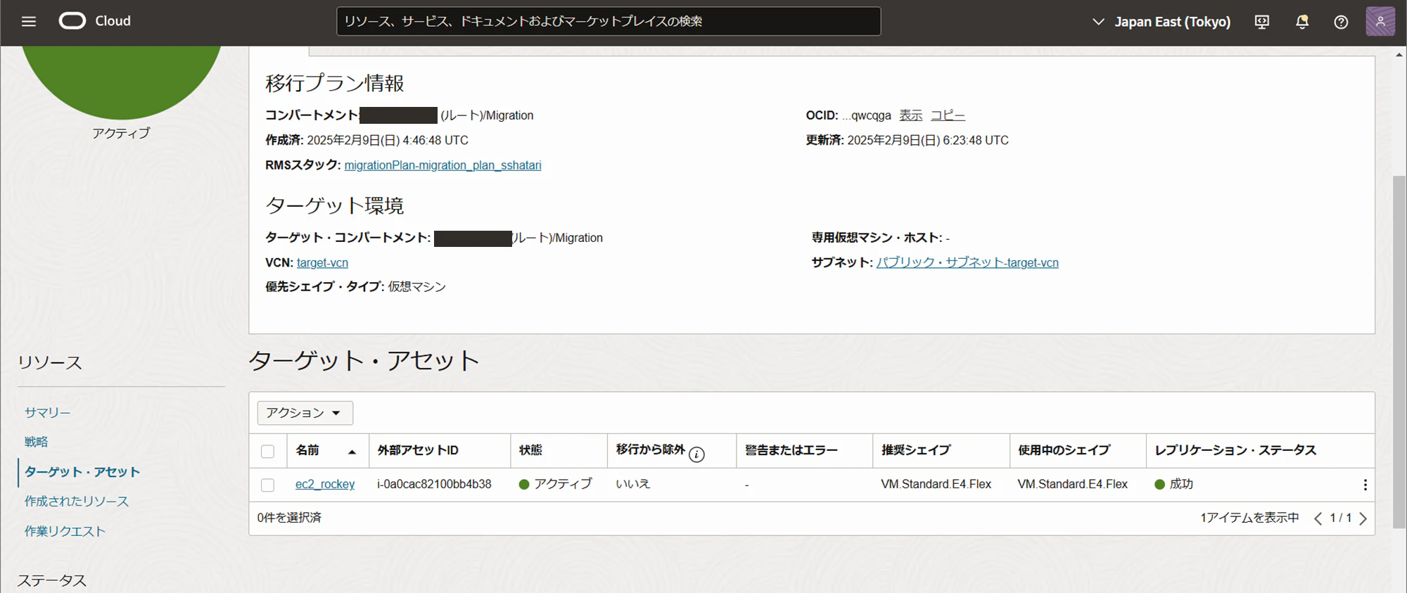This screenshot has width=1407, height=593.
Task: Click the アクティブ status in the ec2_rockey row
Action: coord(556,484)
